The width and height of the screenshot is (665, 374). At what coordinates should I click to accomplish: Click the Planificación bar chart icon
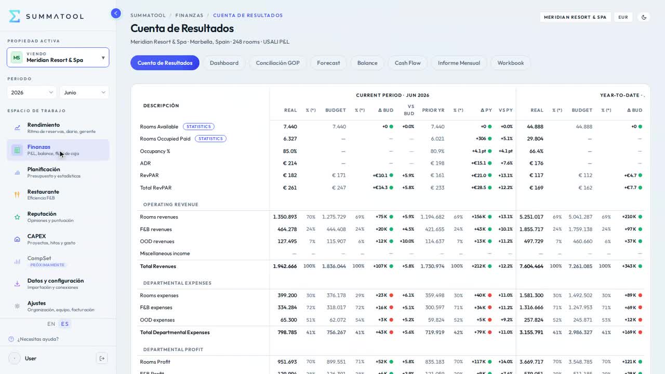(17, 172)
